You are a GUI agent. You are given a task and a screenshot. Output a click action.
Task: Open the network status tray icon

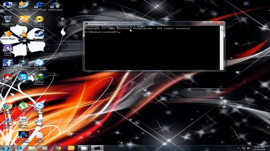(x=243, y=148)
